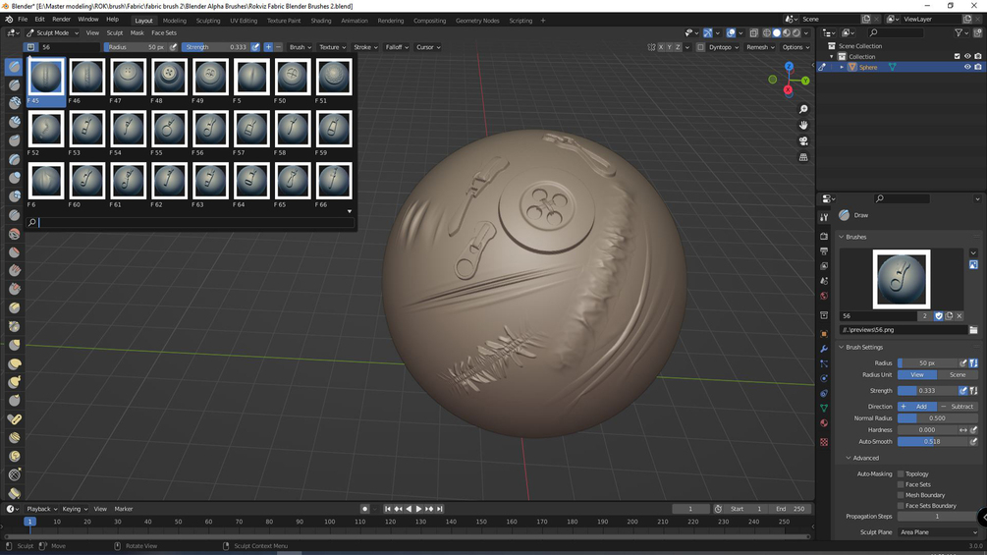
Task: Open the Falloff dropdown
Action: click(397, 47)
